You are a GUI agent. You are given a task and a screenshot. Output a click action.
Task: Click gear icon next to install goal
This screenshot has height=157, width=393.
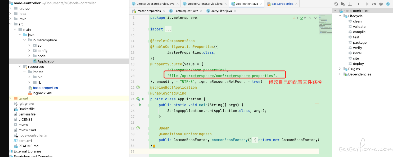350,53
